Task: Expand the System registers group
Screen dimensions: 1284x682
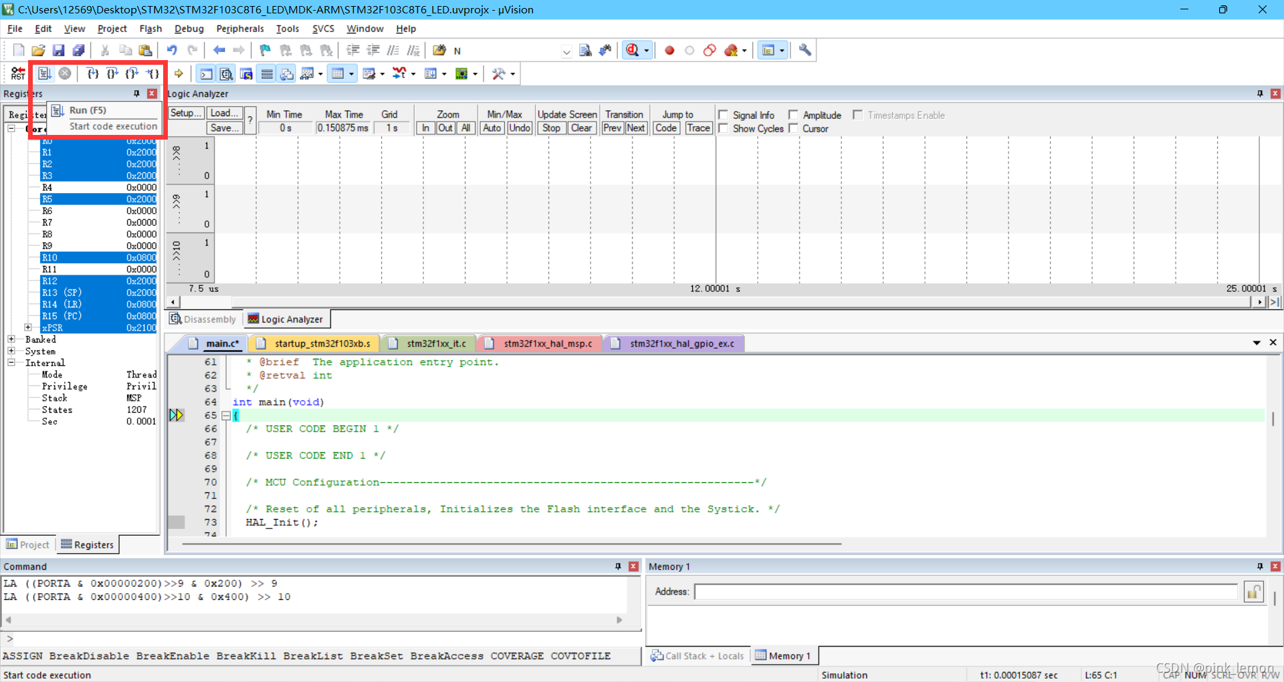Action: click(11, 351)
